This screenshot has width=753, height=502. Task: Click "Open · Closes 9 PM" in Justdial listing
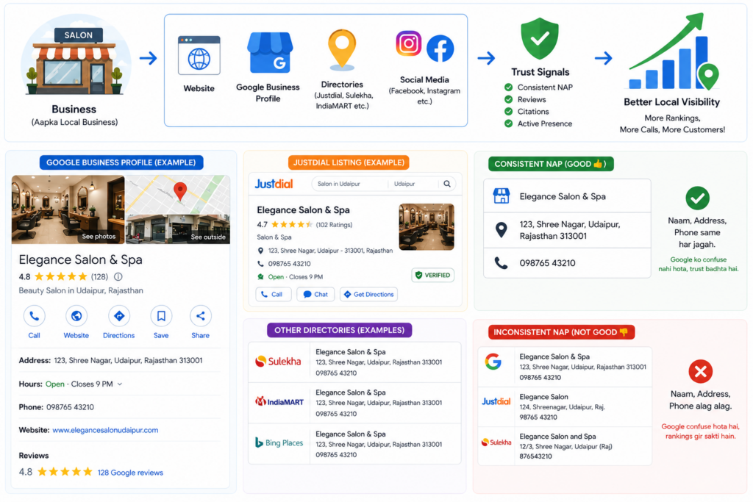point(296,277)
